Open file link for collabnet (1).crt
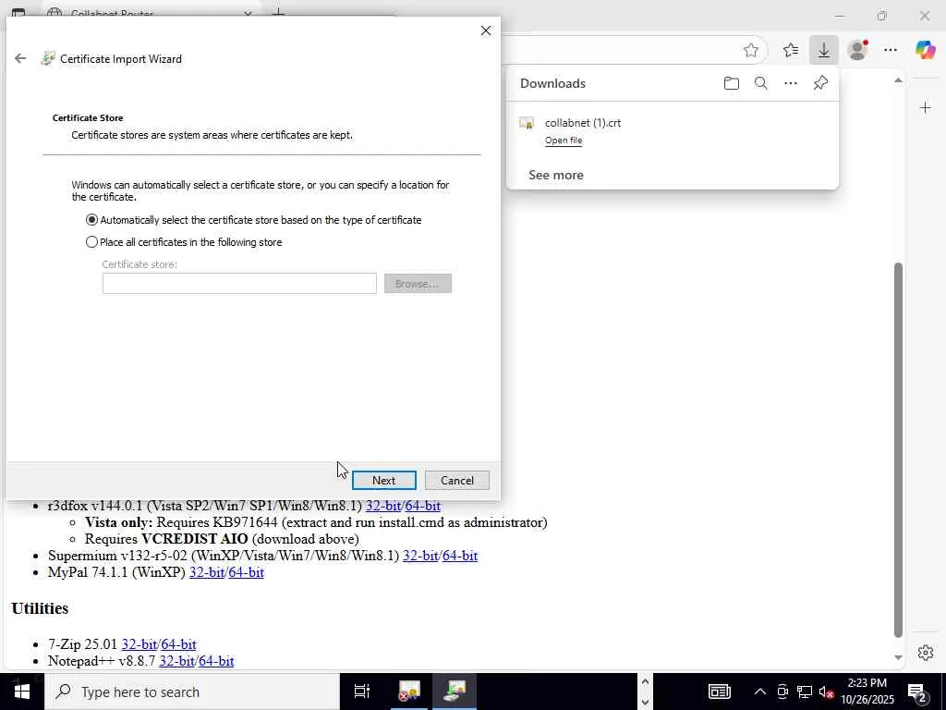This screenshot has width=946, height=710. (564, 141)
